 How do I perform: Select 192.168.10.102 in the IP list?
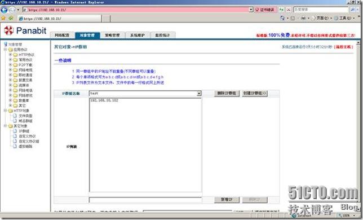pos(104,100)
